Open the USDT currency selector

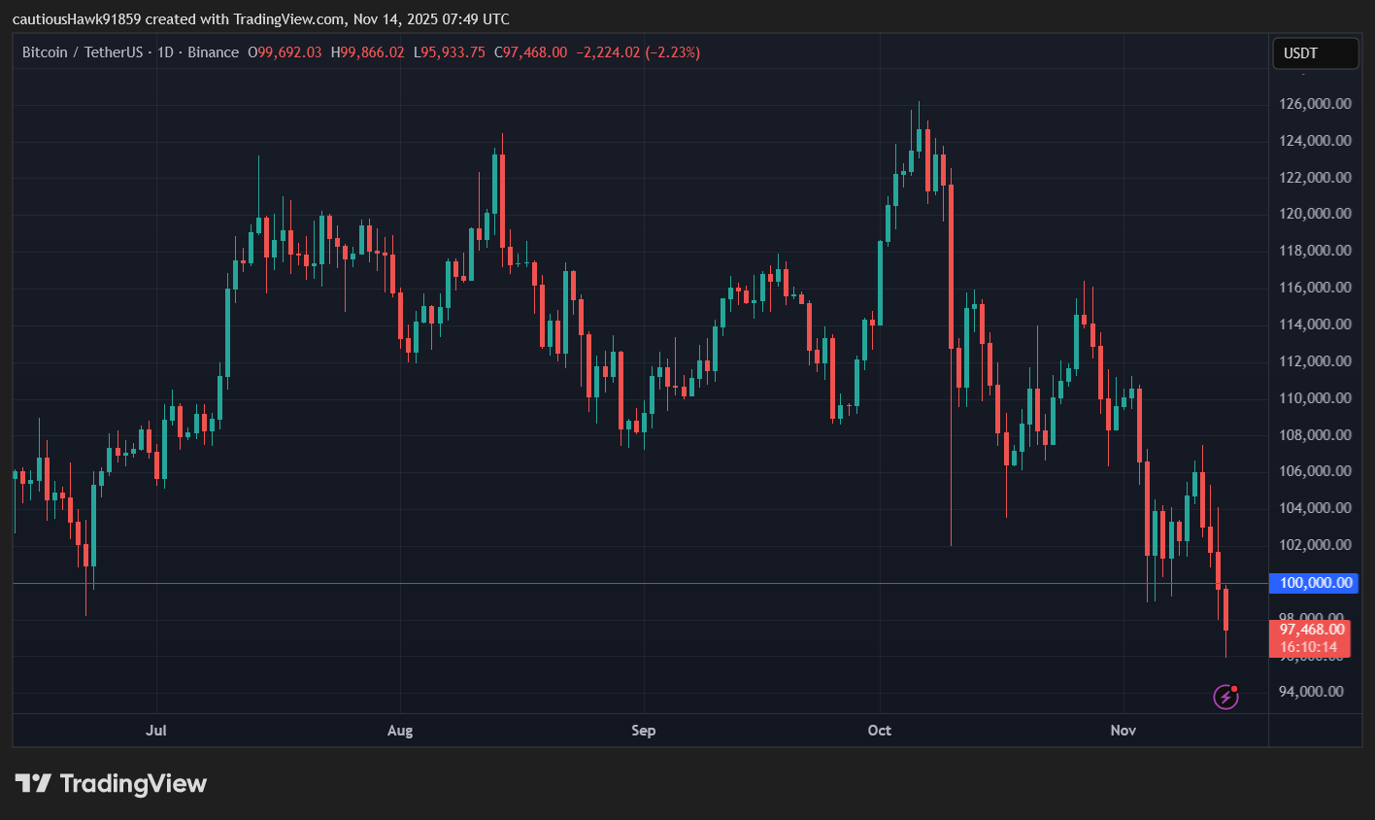(x=1315, y=53)
